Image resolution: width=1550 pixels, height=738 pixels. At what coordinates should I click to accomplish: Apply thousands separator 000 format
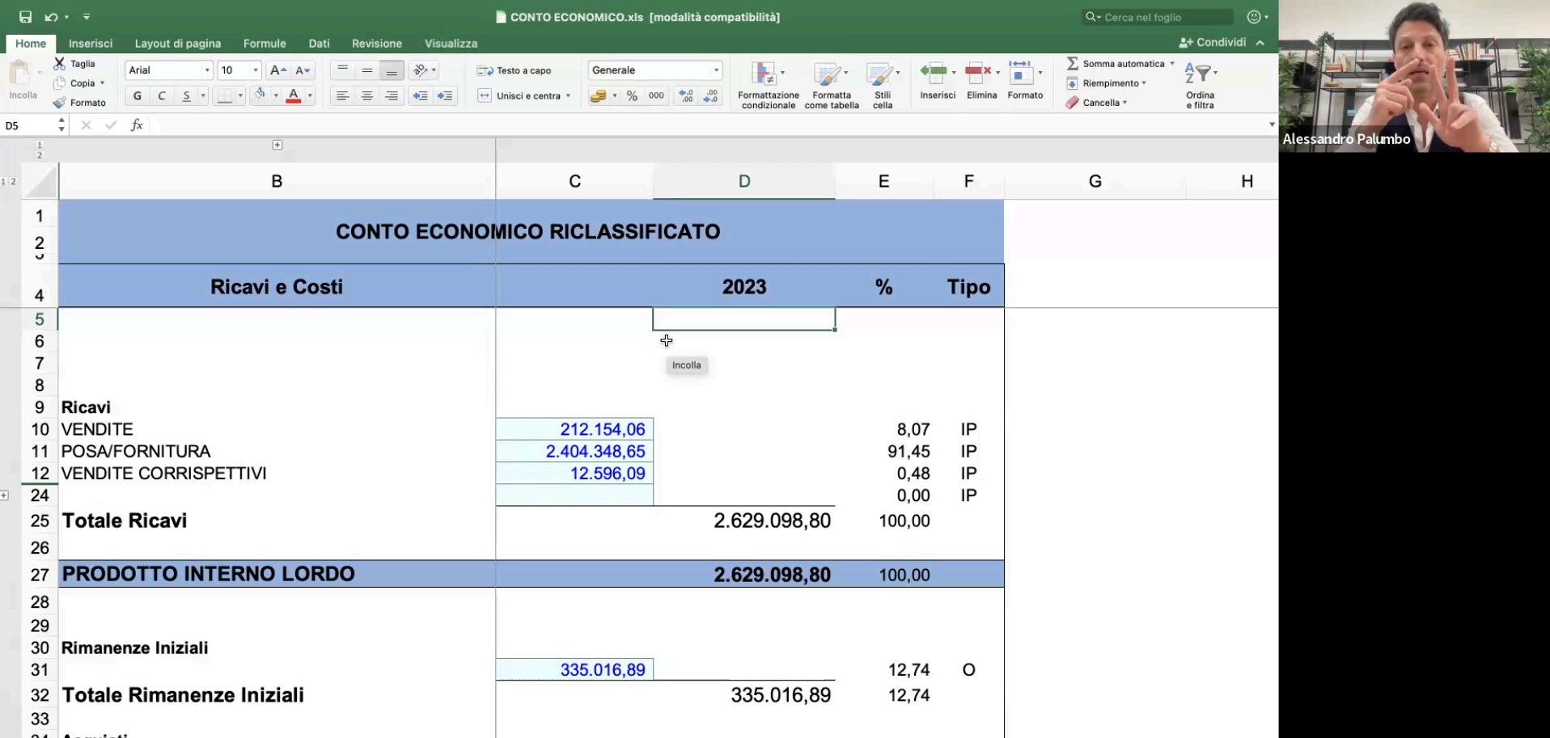[x=656, y=96]
